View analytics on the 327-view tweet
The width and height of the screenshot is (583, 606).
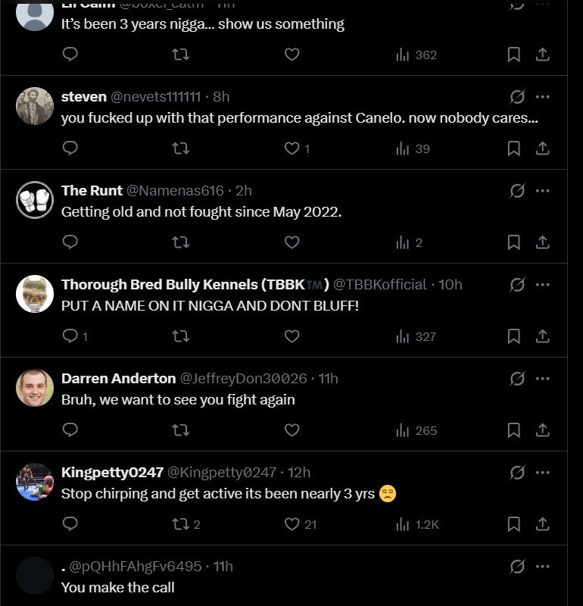pyautogui.click(x=416, y=336)
